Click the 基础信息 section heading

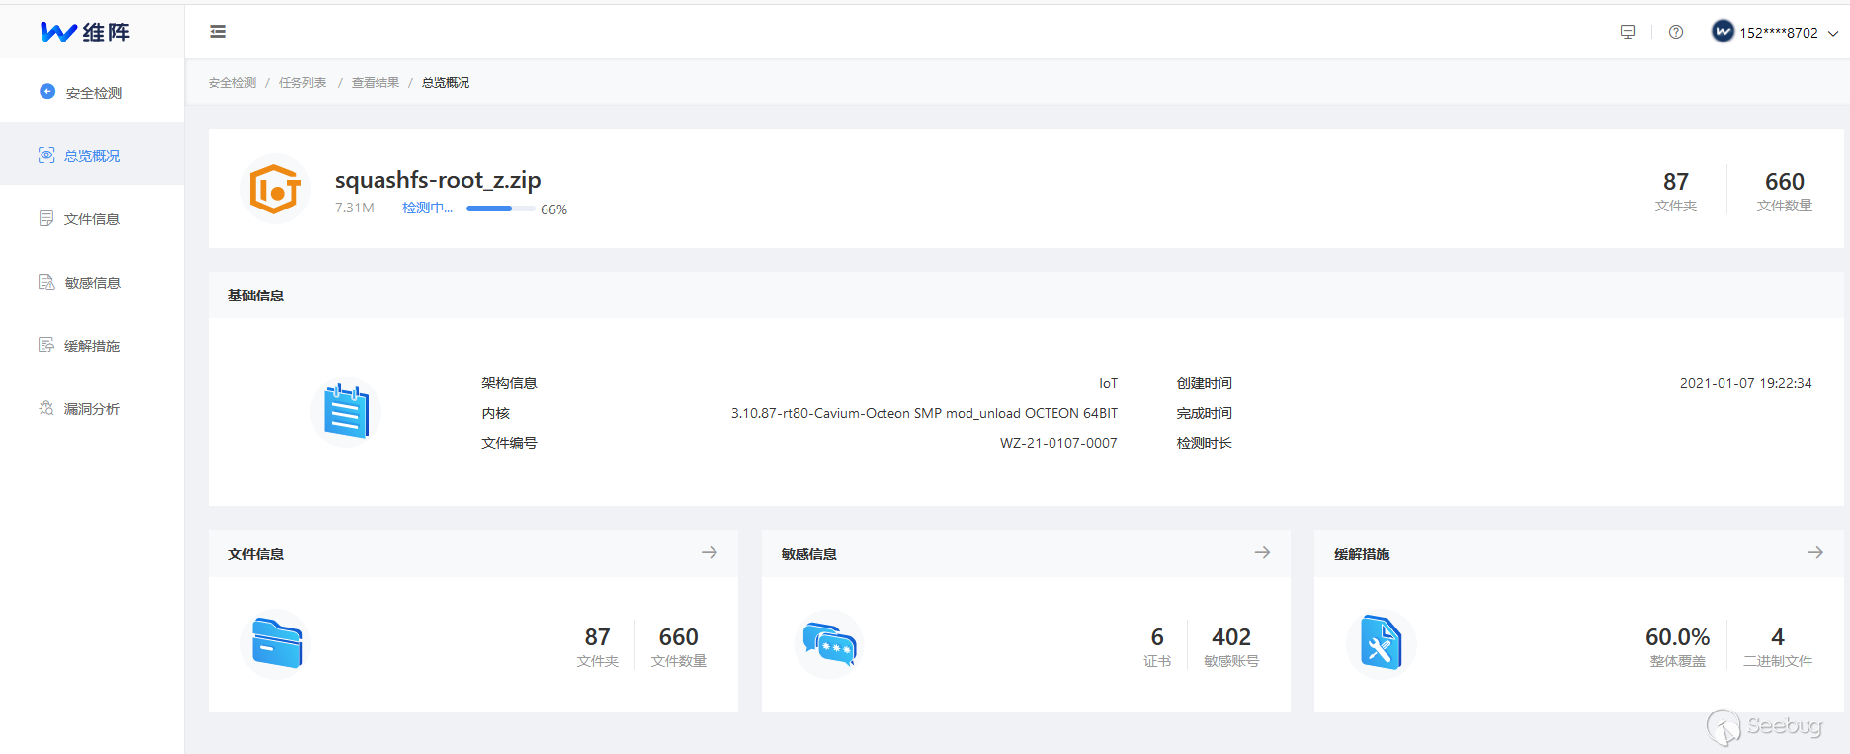pos(256,295)
